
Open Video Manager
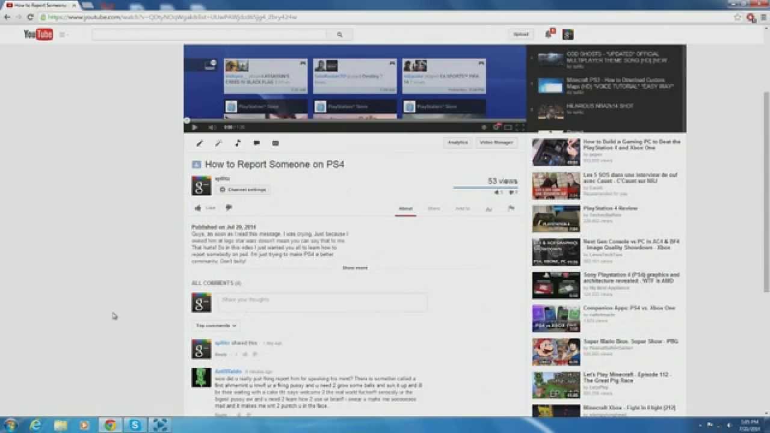[x=497, y=143]
